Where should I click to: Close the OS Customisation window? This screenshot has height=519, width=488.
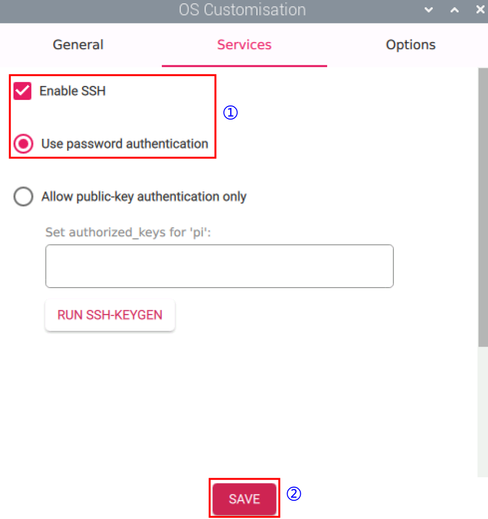click(480, 10)
